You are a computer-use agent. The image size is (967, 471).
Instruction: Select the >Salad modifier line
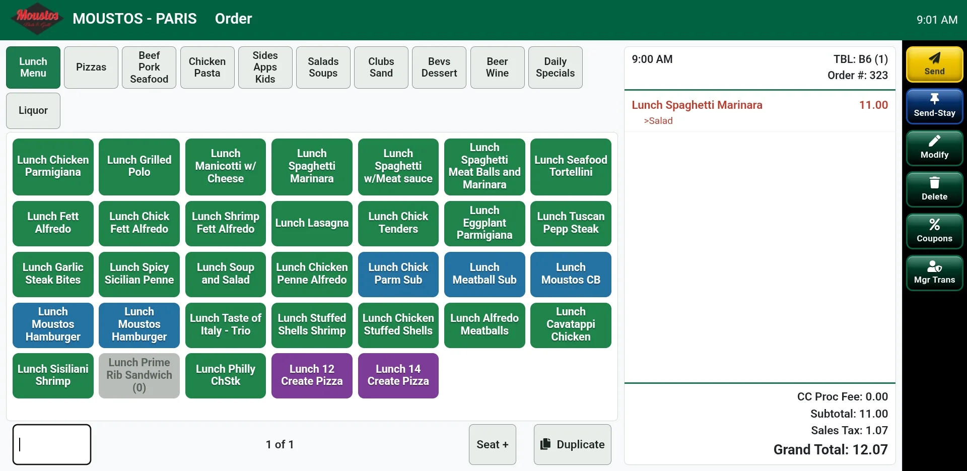tap(658, 121)
